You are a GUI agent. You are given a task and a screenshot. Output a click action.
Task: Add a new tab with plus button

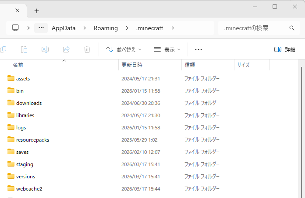[36, 10]
